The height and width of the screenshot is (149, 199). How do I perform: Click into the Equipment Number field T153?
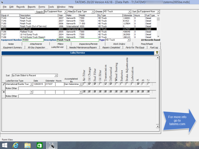pyautogui.click(x=33, y=40)
